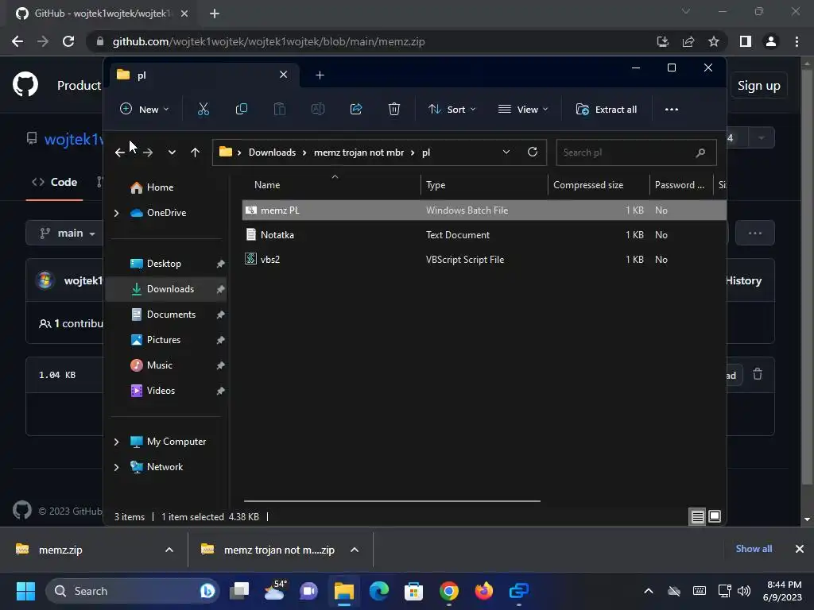This screenshot has height=610, width=814.
Task: Open the main branch dropdown on GitHub
Action: 68,234
